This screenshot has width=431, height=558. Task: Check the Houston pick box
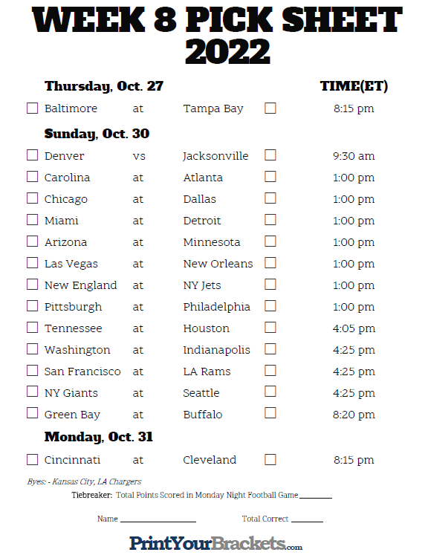click(x=270, y=328)
